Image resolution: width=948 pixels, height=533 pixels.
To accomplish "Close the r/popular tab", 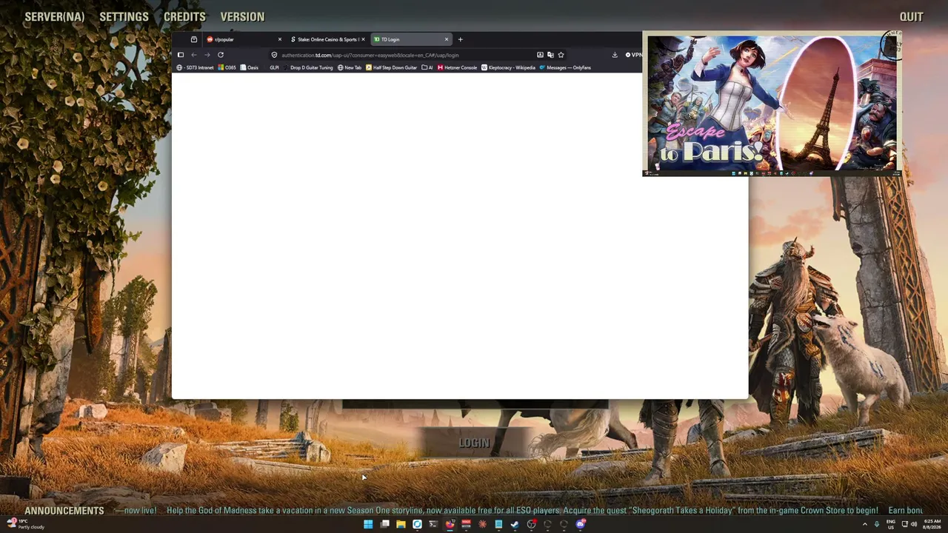I will click(280, 39).
